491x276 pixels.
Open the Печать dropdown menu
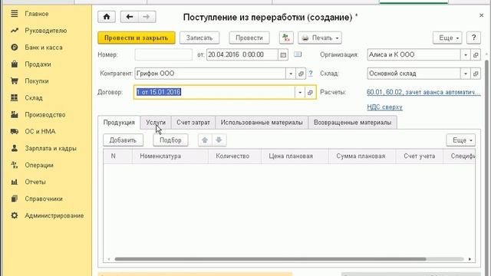pyautogui.click(x=320, y=38)
